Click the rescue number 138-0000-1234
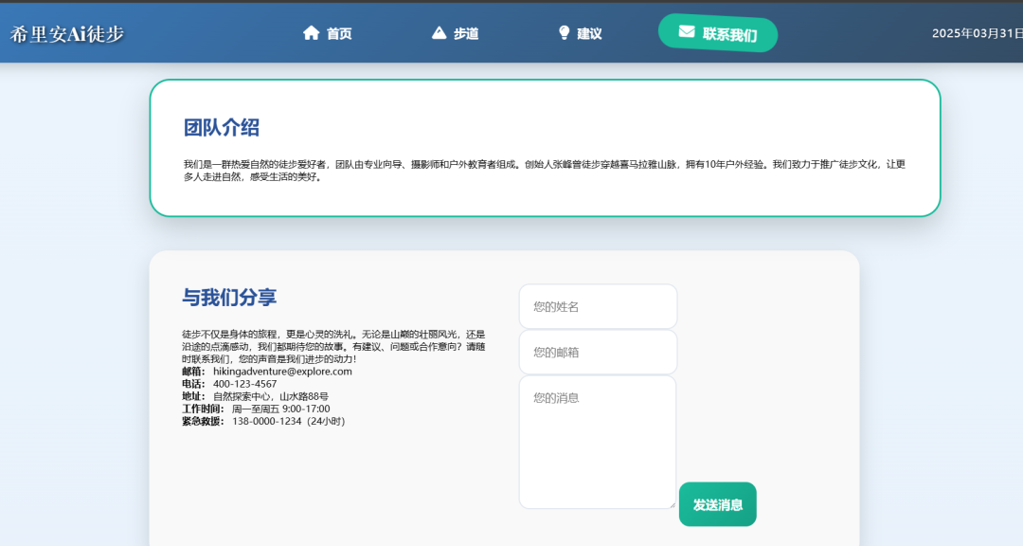Screen dimensions: 1023x546 tap(267, 421)
